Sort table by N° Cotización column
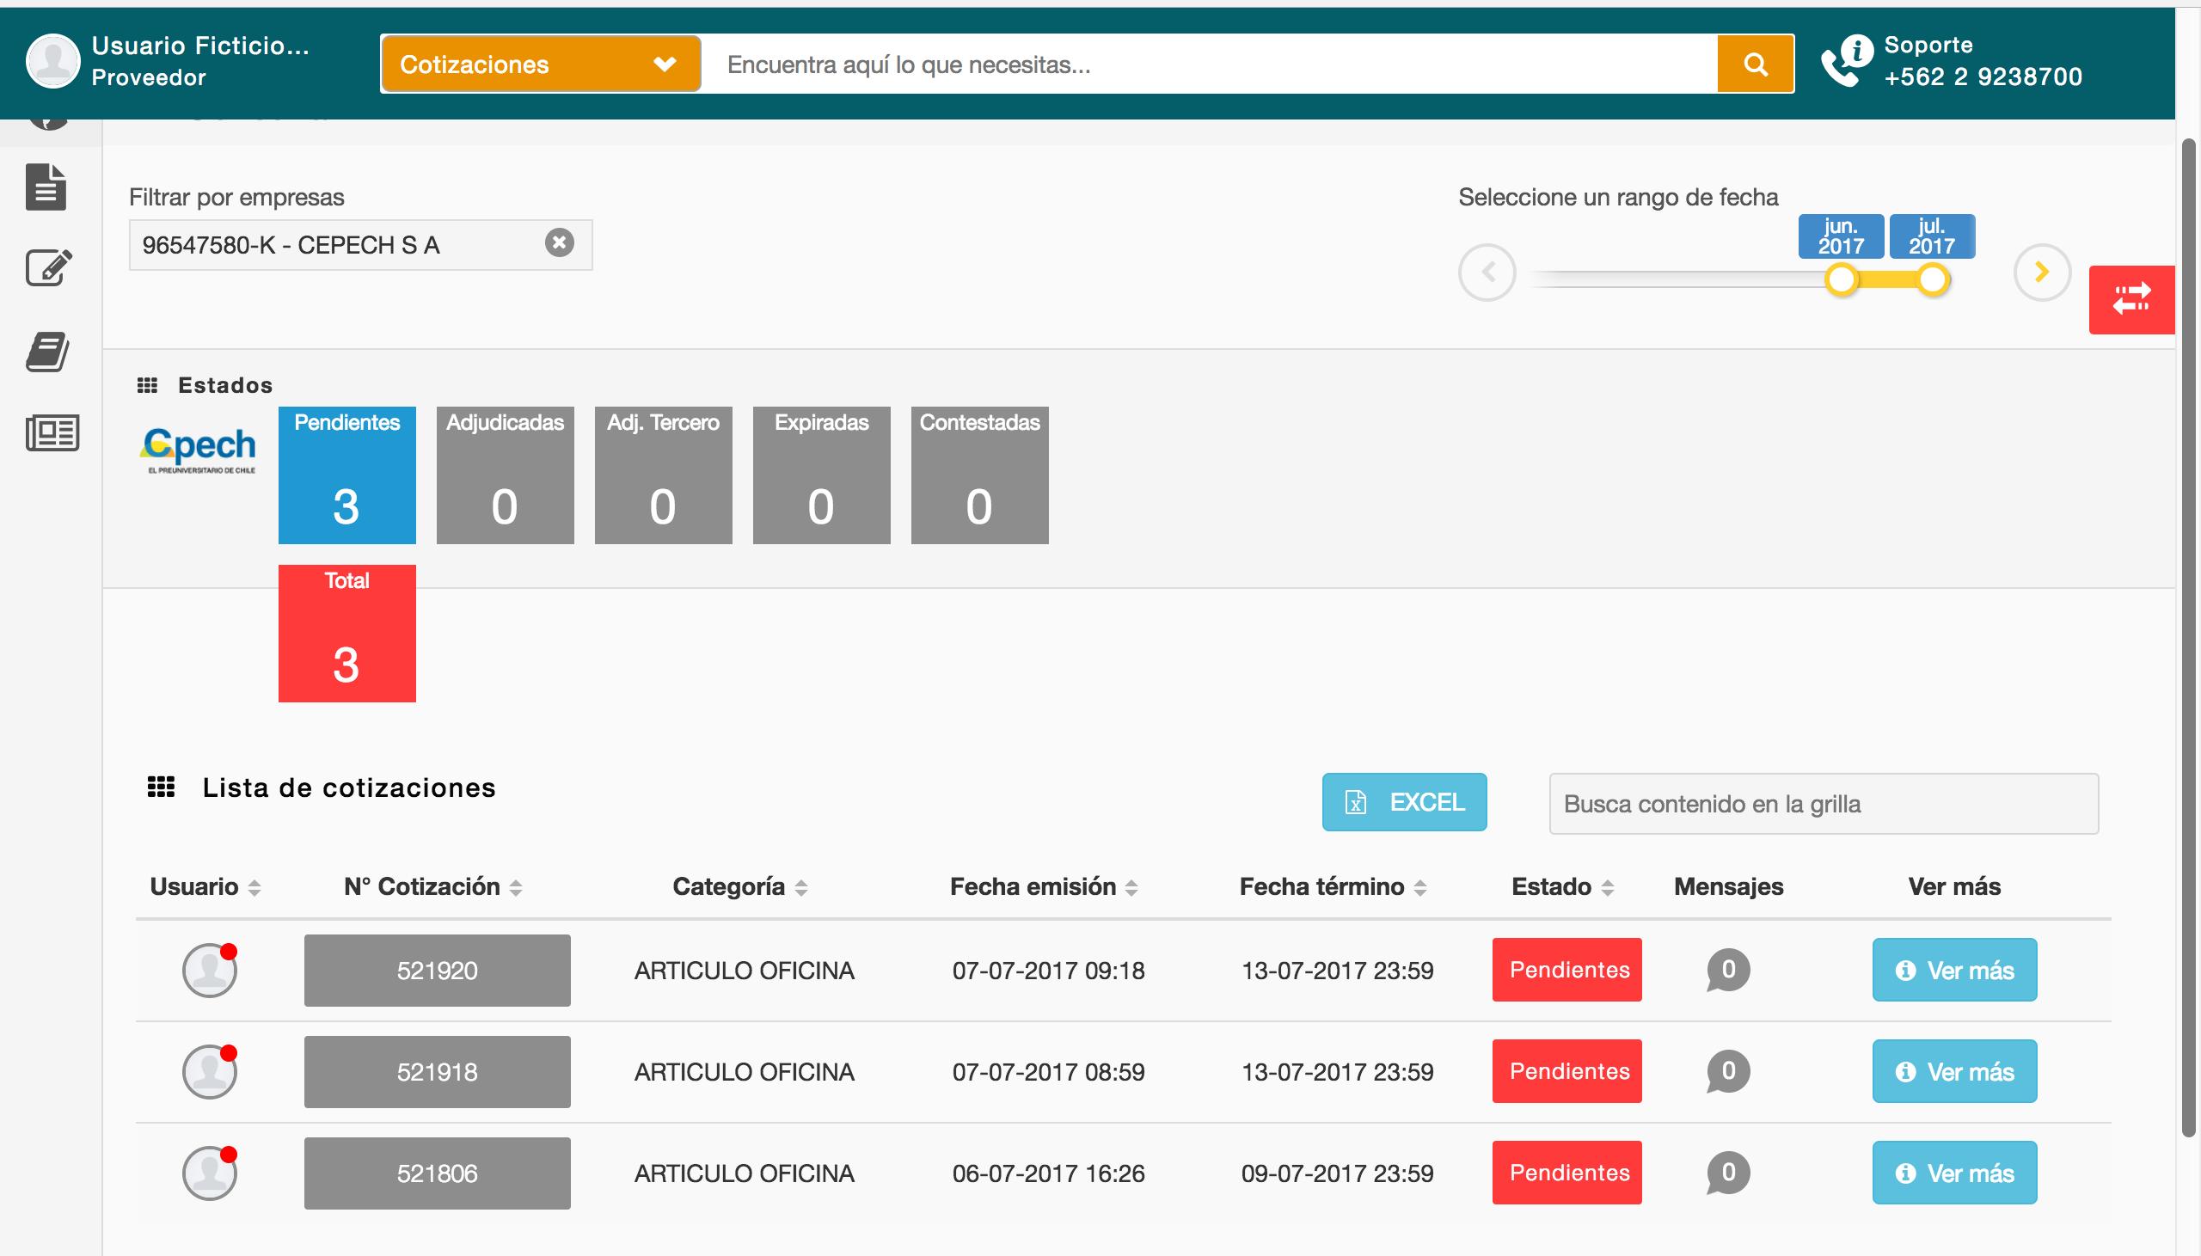The height and width of the screenshot is (1256, 2201). (433, 887)
